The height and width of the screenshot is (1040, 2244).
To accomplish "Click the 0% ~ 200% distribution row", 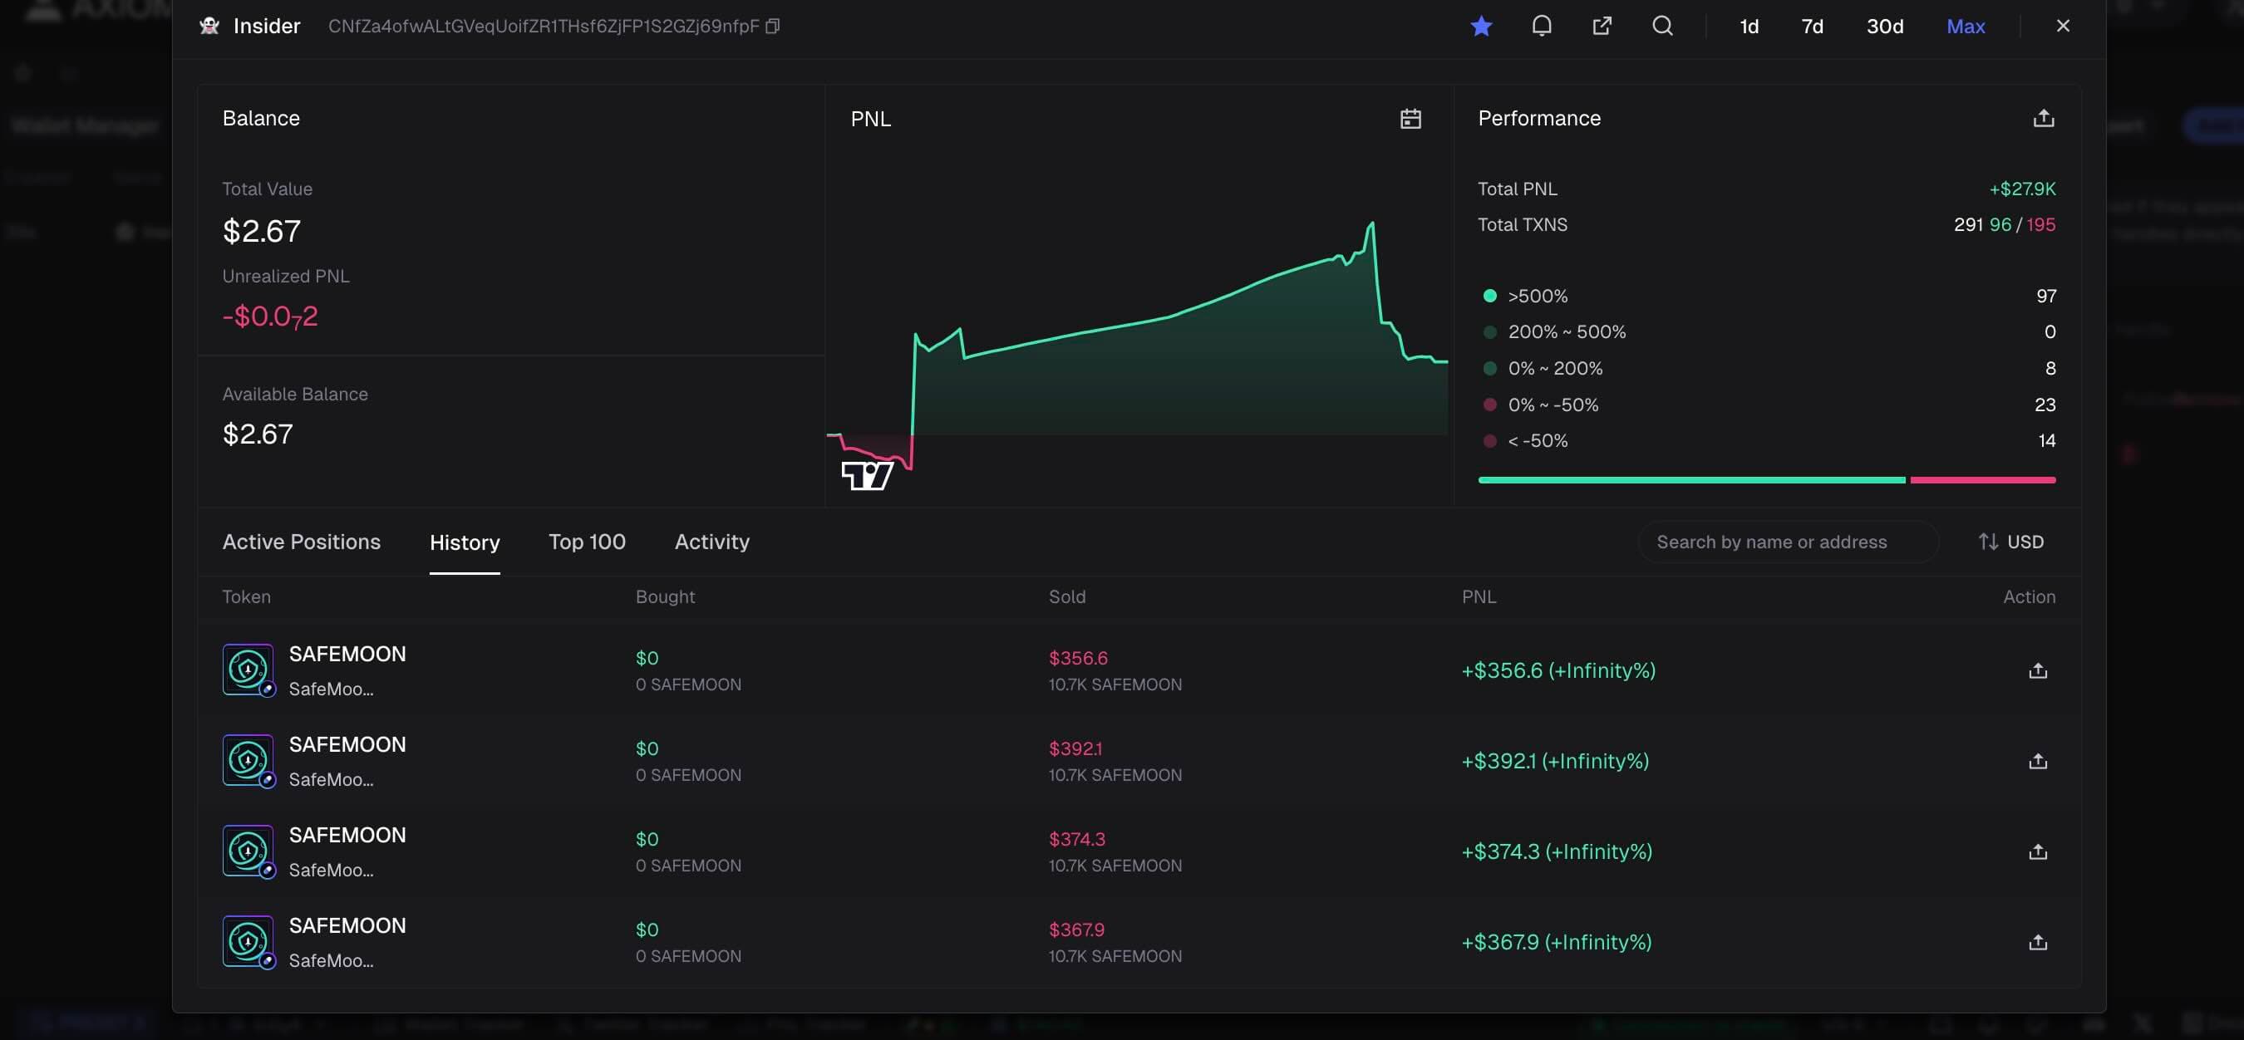I will 1769,368.
